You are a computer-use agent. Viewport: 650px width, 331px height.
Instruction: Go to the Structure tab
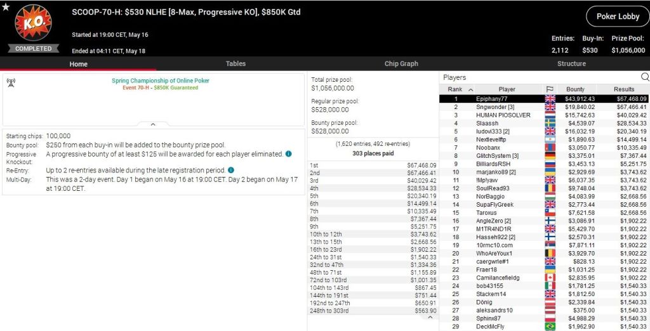pos(571,63)
